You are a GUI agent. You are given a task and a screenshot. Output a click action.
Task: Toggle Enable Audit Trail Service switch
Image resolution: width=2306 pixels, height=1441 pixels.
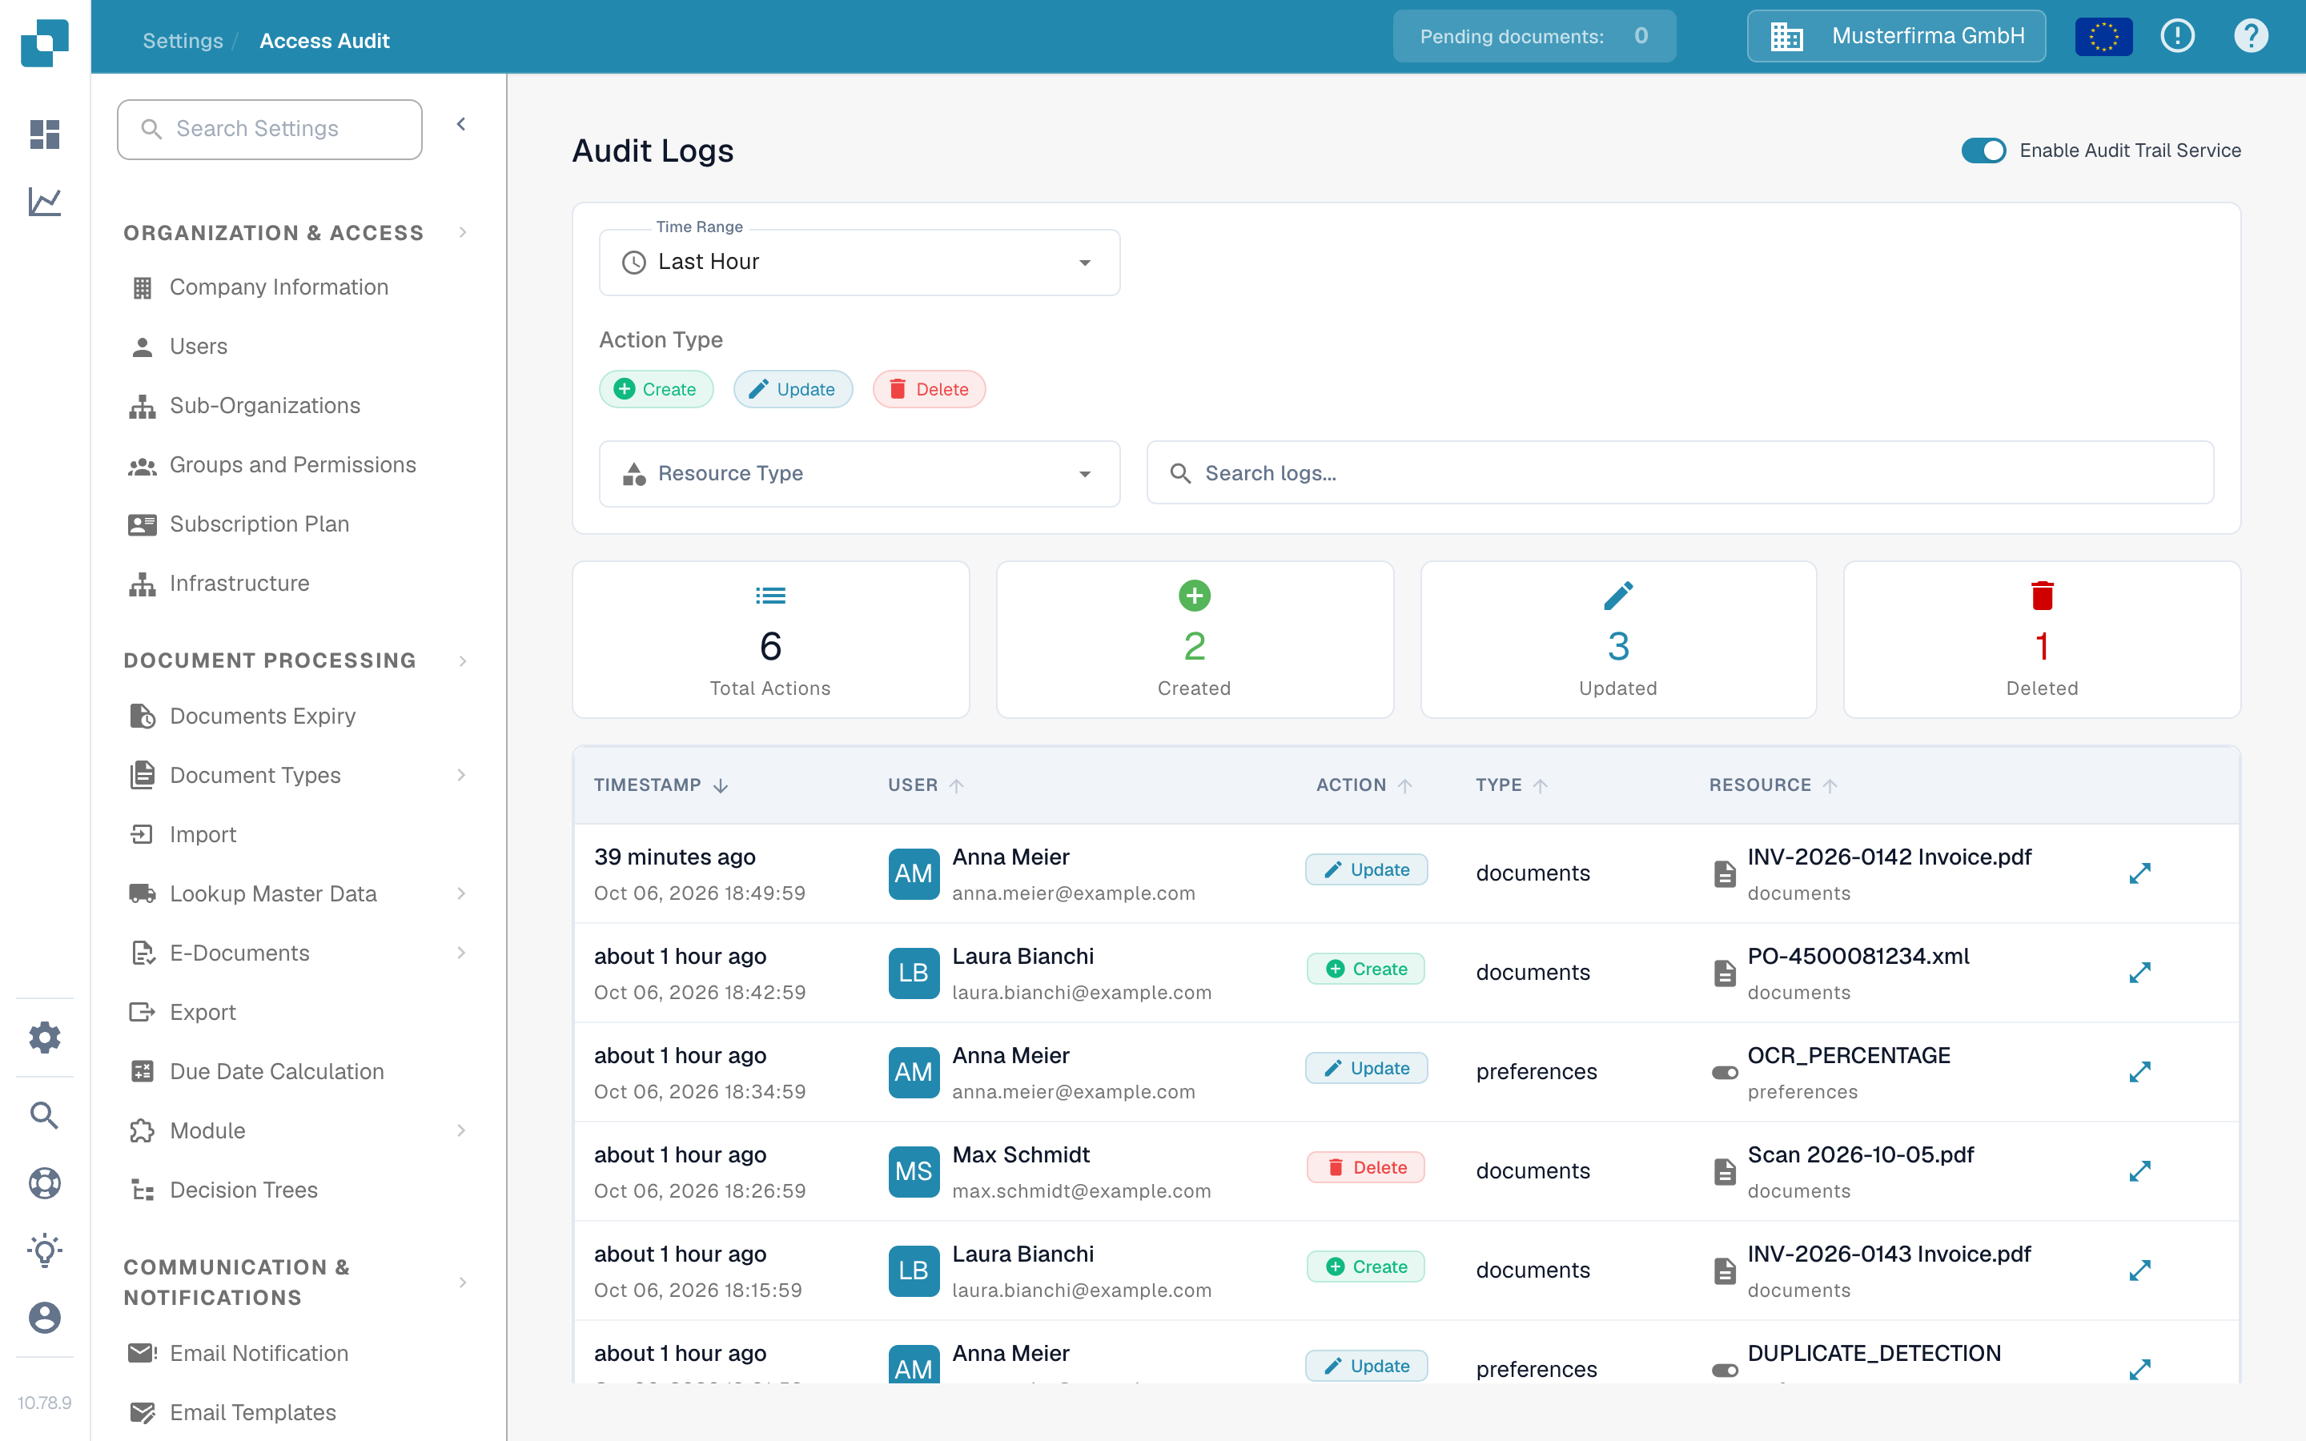click(x=1983, y=151)
